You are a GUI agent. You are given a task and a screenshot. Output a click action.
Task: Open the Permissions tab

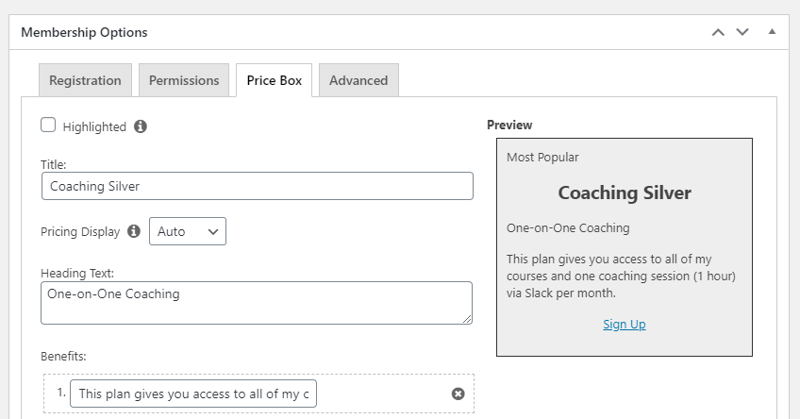click(184, 80)
